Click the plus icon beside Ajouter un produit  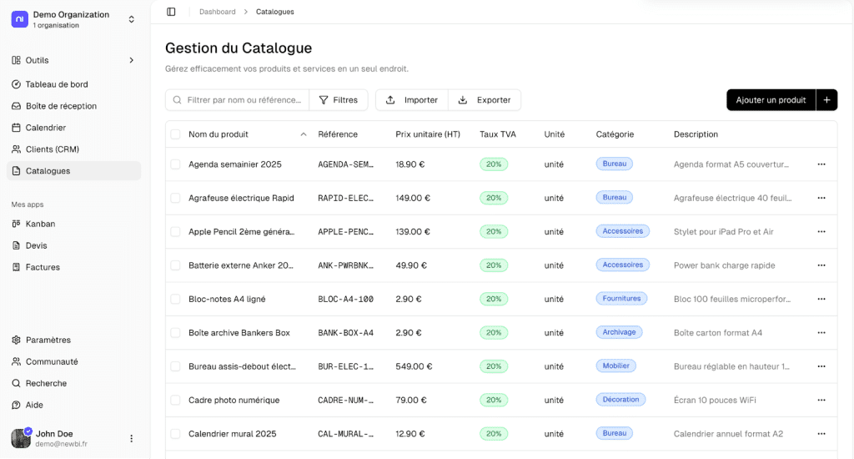(x=826, y=100)
